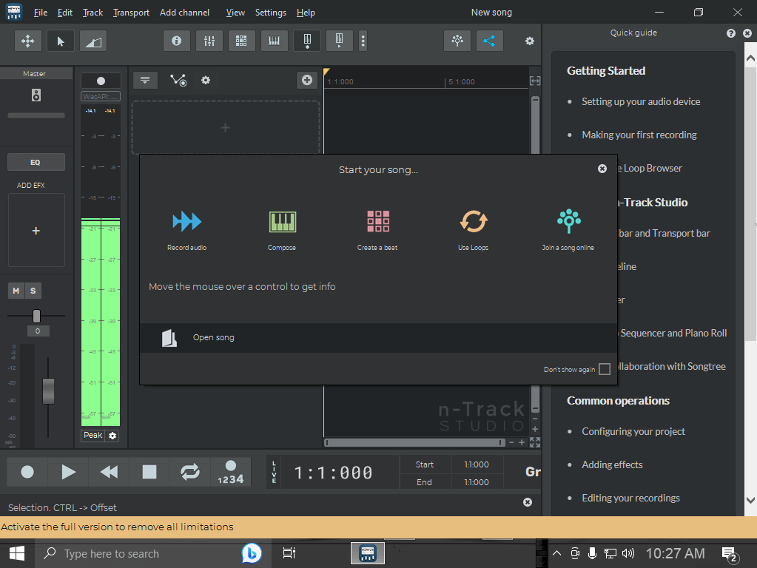Open the Track menu
The height and width of the screenshot is (568, 757).
(x=92, y=13)
